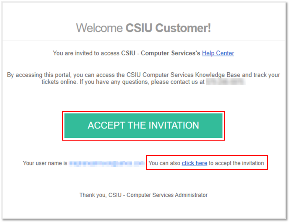The height and width of the screenshot is (223, 290).
Task: Click the "You can also" text
Action: 164,163
